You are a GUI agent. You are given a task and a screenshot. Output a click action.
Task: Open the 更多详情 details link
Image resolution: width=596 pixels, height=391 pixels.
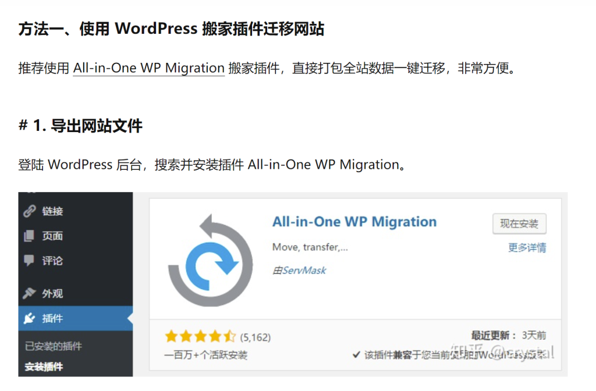(527, 248)
